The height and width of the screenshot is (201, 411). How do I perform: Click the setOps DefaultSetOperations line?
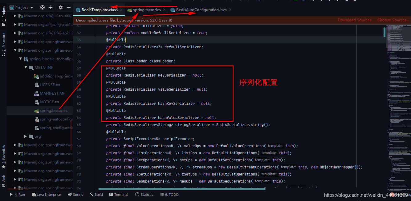pyautogui.click(x=196, y=160)
